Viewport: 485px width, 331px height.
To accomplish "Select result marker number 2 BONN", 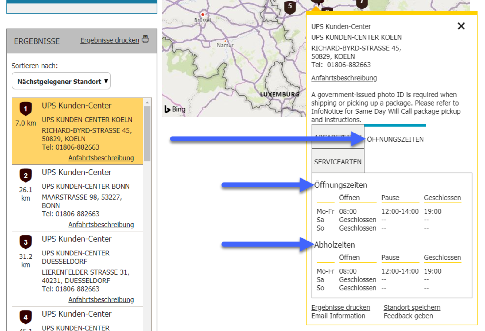I will coord(25,175).
